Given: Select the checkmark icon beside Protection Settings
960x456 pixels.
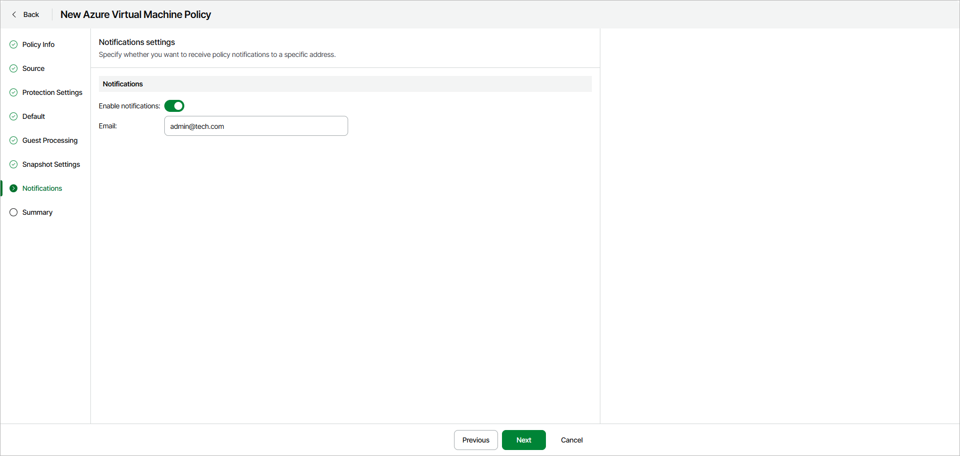Looking at the screenshot, I should click(x=13, y=92).
